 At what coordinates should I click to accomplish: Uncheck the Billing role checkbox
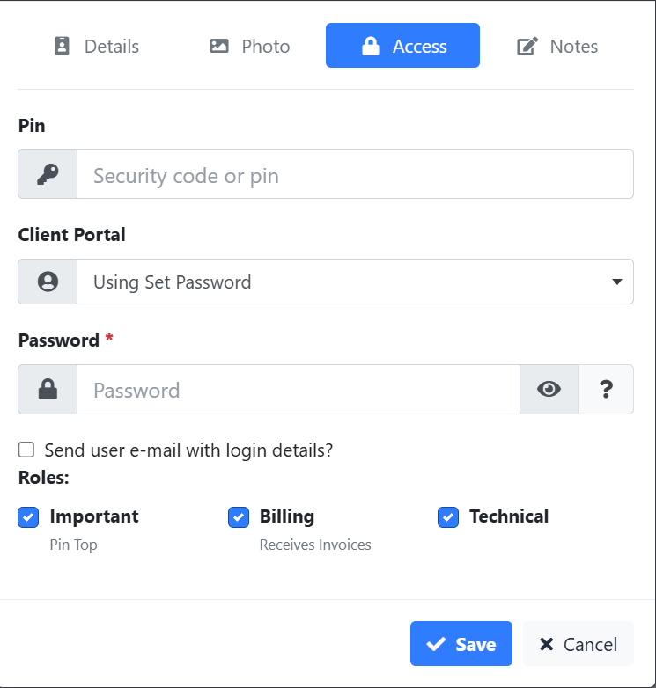pos(239,517)
